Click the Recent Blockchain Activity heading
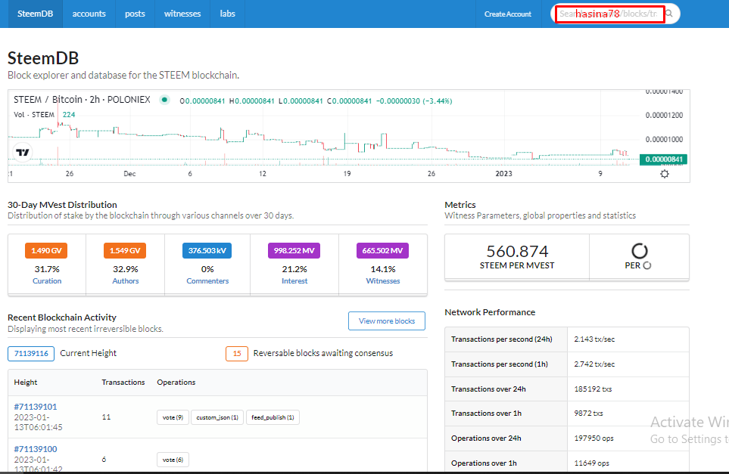Screen dimensions: 729x474 click(x=62, y=318)
